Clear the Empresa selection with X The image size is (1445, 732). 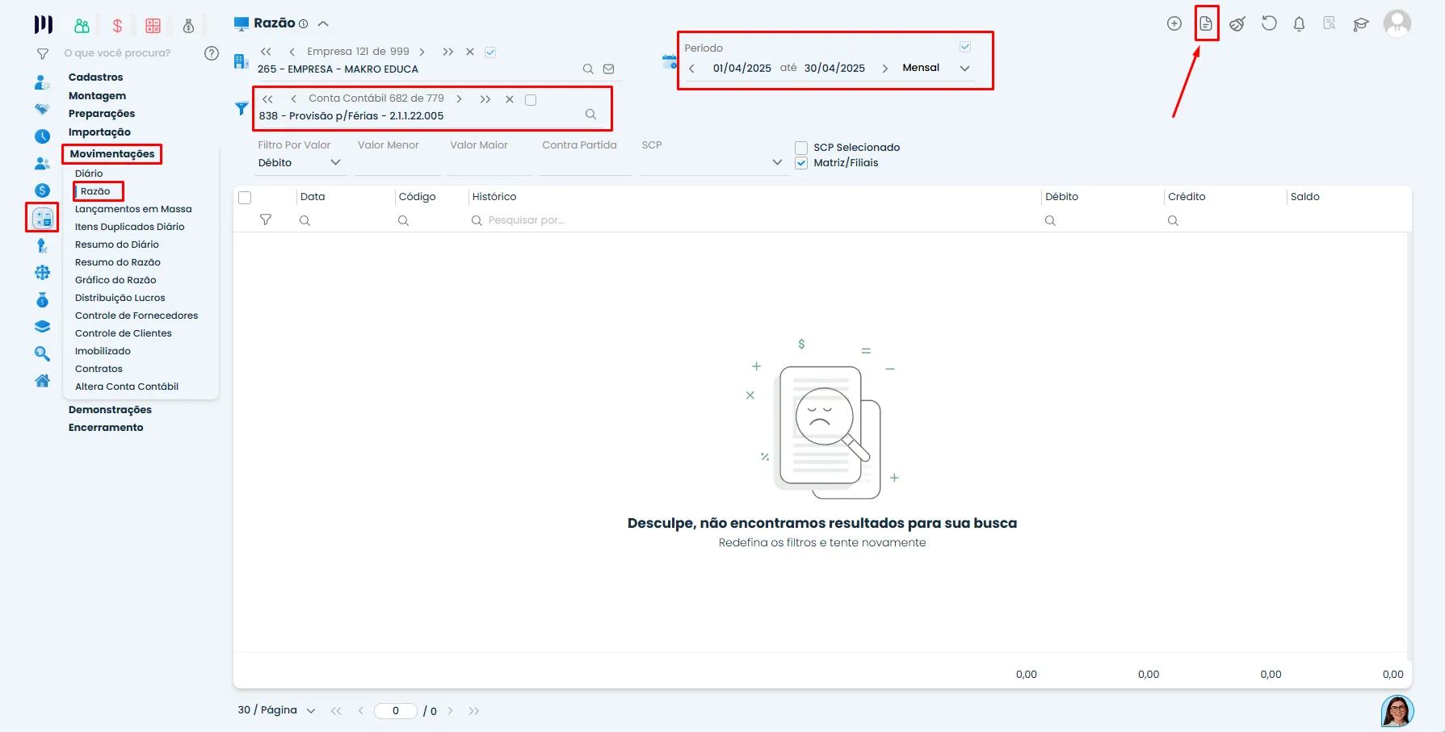coord(470,52)
